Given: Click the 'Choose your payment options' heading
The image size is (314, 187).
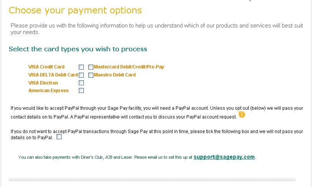Looking at the screenshot, I should click(x=75, y=10).
